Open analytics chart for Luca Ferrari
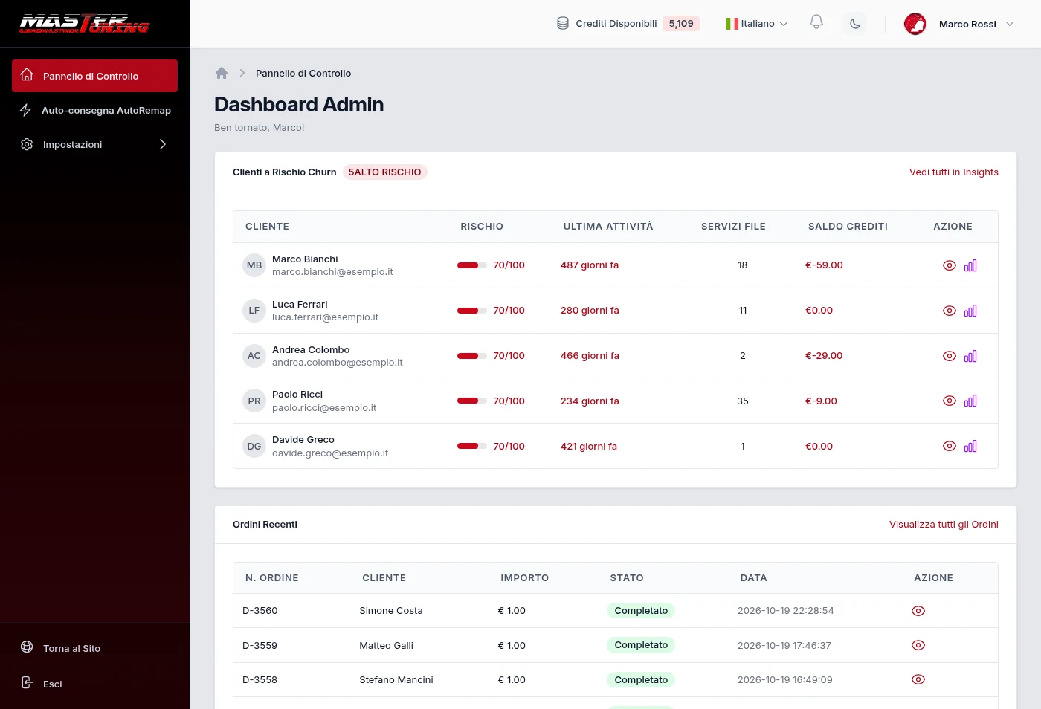Screen dimensions: 1041x709 tap(970, 311)
